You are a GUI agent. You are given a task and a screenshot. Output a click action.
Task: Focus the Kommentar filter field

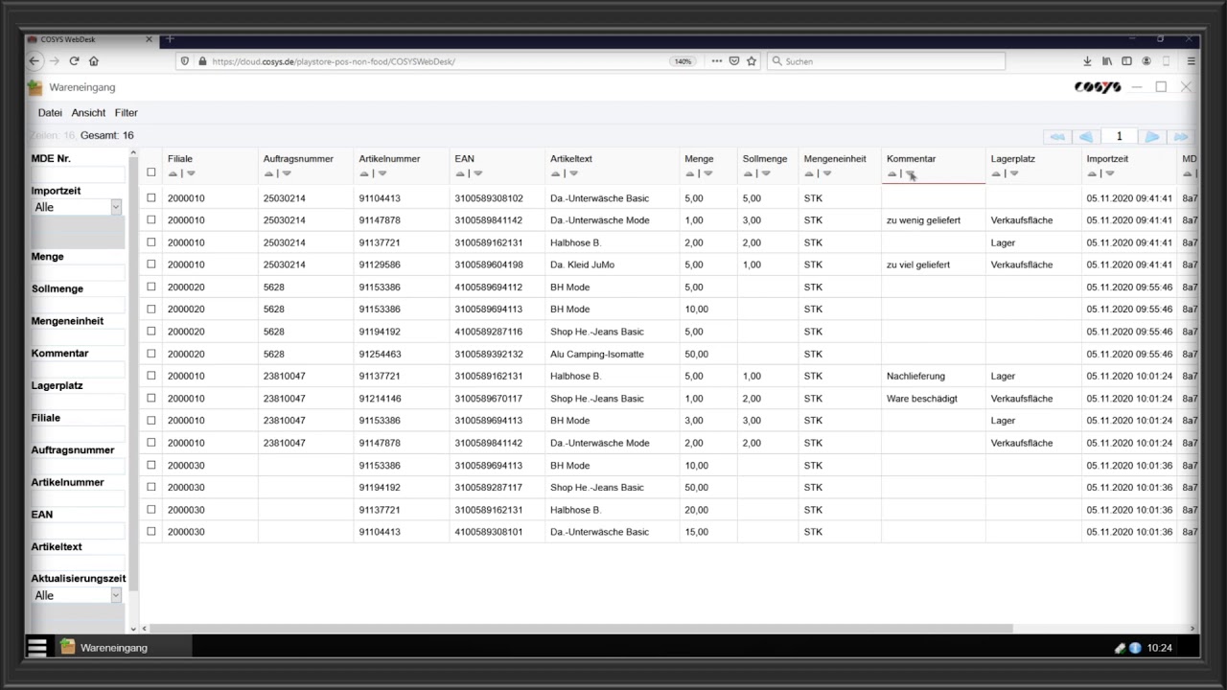(x=78, y=369)
